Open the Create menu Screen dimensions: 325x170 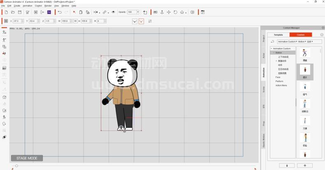tap(17, 6)
